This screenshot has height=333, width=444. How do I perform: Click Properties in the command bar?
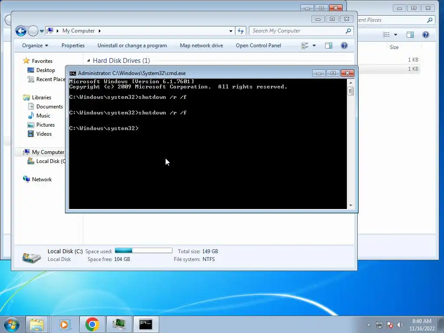pos(73,46)
